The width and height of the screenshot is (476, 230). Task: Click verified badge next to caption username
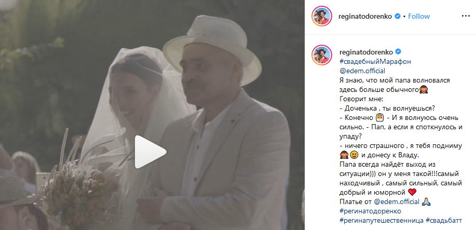[397, 51]
